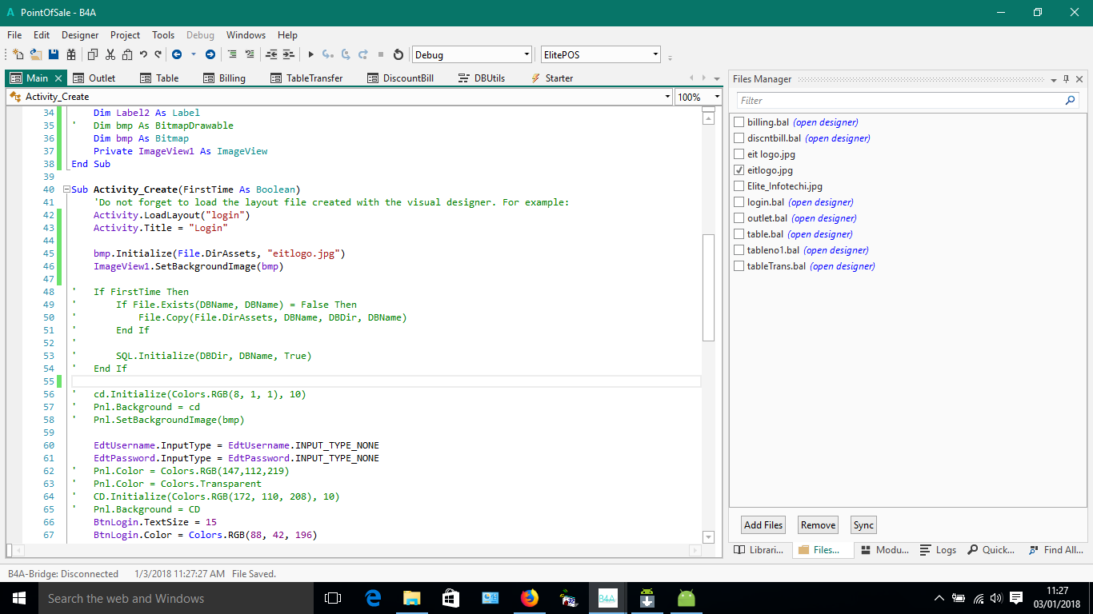This screenshot has width=1093, height=614.
Task: Click the Paste toolbar icon
Action: tap(126, 54)
